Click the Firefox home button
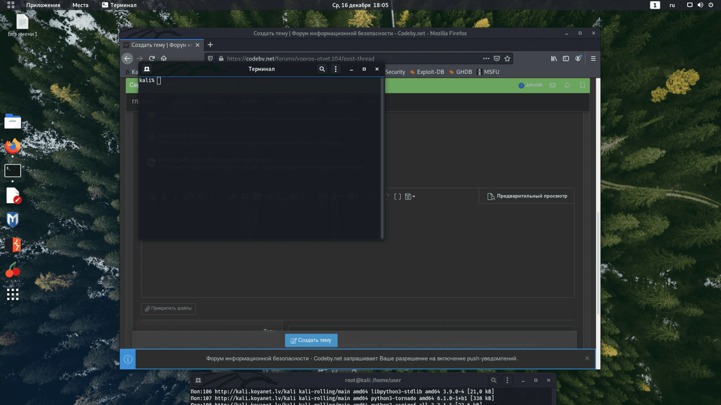This screenshot has width=721, height=405. [164, 58]
